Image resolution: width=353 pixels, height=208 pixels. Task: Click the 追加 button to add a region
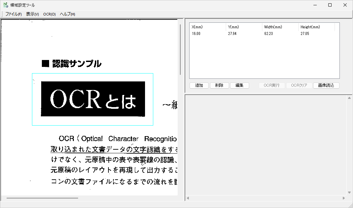(x=199, y=85)
